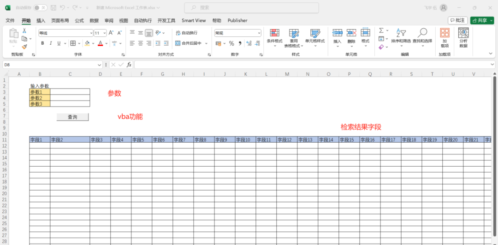Increase decimal places

(x=249, y=43)
